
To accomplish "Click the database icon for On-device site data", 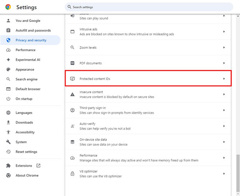I will tap(72, 142).
